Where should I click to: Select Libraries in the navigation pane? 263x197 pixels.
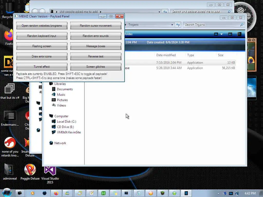[60, 84]
